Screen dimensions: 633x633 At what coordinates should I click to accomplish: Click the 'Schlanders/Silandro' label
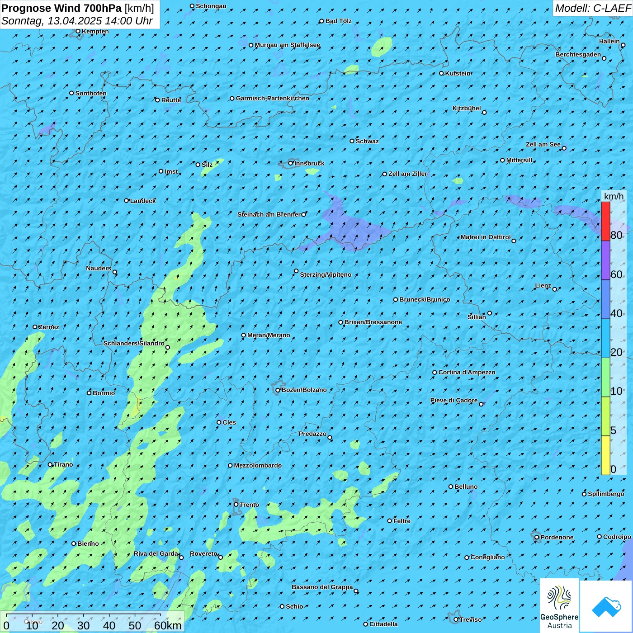[x=134, y=343]
